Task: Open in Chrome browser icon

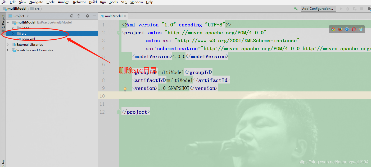Action: [333, 29]
